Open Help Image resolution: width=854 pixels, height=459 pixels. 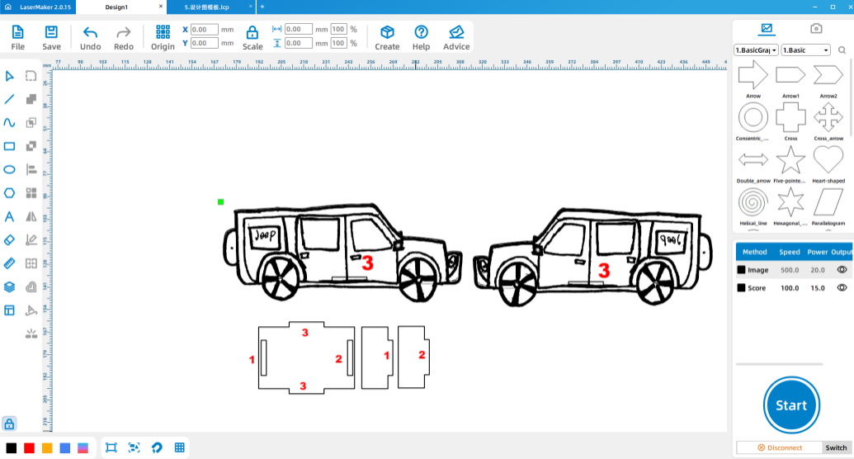pos(421,38)
